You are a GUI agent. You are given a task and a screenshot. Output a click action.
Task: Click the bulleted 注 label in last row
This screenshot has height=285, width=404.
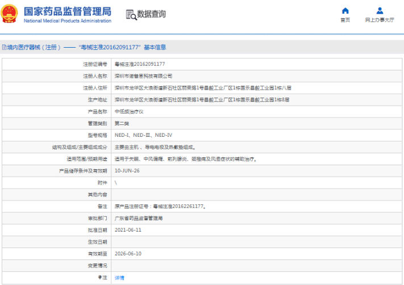click(102, 277)
